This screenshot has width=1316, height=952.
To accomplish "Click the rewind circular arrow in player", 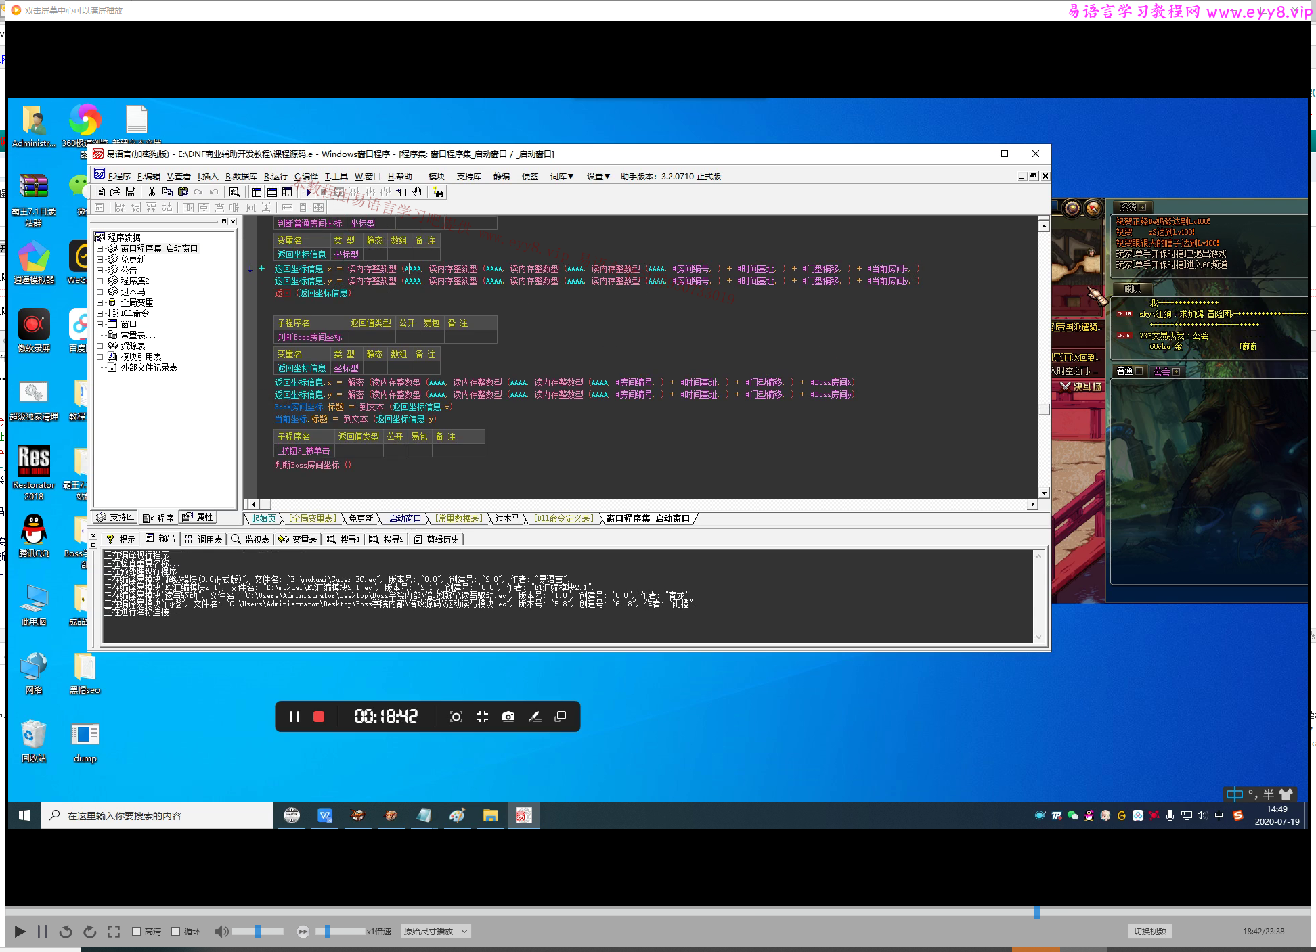I will pos(66,932).
